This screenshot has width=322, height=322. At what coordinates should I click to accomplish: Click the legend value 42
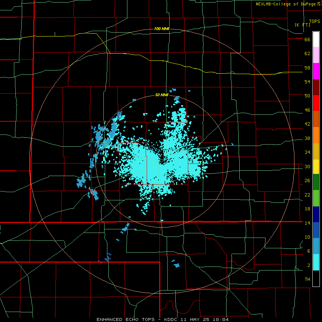click(x=307, y=124)
